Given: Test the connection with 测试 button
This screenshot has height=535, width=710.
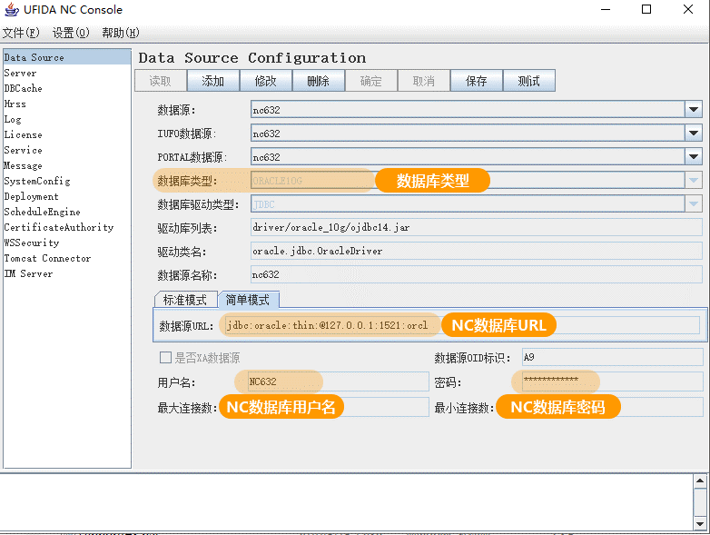Looking at the screenshot, I should pos(529,81).
